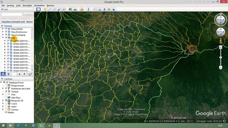Click the Kalibaroe placemark on map
Screen dimensions: 228x128
(171, 116)
